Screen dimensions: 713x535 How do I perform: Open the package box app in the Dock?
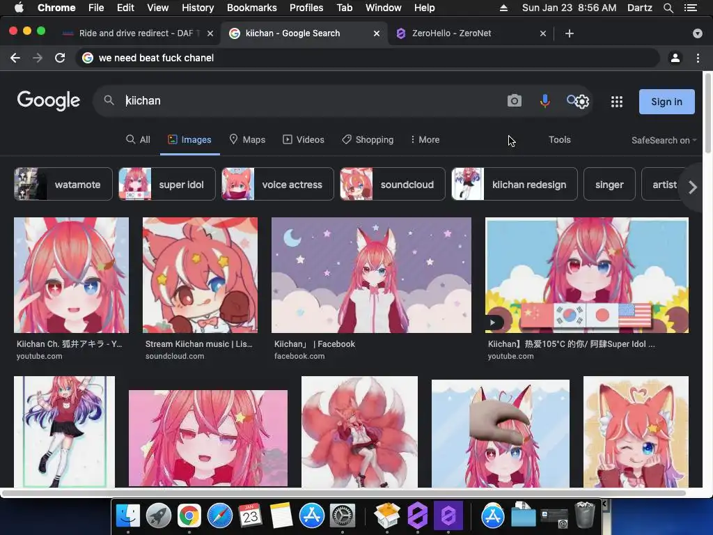387,516
